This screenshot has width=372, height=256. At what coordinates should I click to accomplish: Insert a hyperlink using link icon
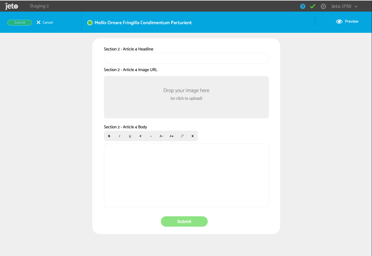coord(182,136)
